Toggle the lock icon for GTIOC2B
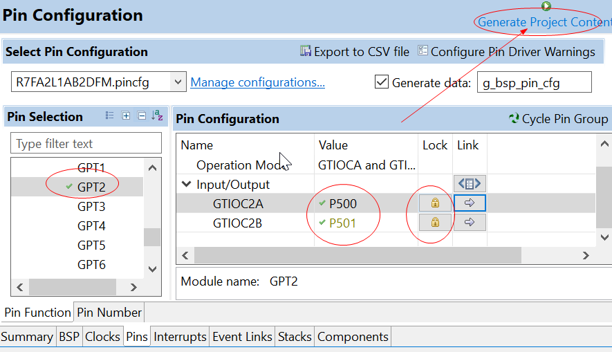The image size is (612, 352). click(435, 223)
